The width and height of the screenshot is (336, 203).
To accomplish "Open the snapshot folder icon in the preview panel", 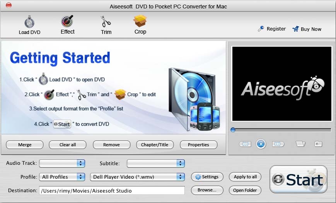I will (x=300, y=144).
